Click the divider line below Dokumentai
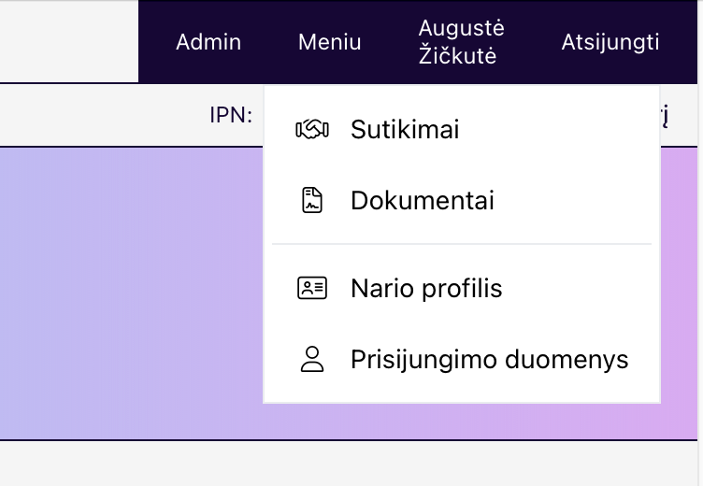703x486 pixels. 462,244
